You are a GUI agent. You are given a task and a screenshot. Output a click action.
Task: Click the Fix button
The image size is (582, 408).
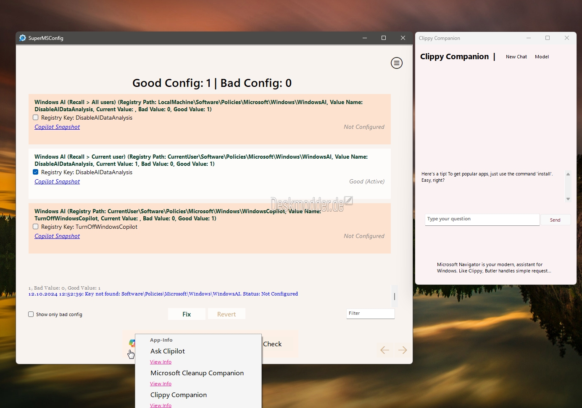(x=187, y=314)
